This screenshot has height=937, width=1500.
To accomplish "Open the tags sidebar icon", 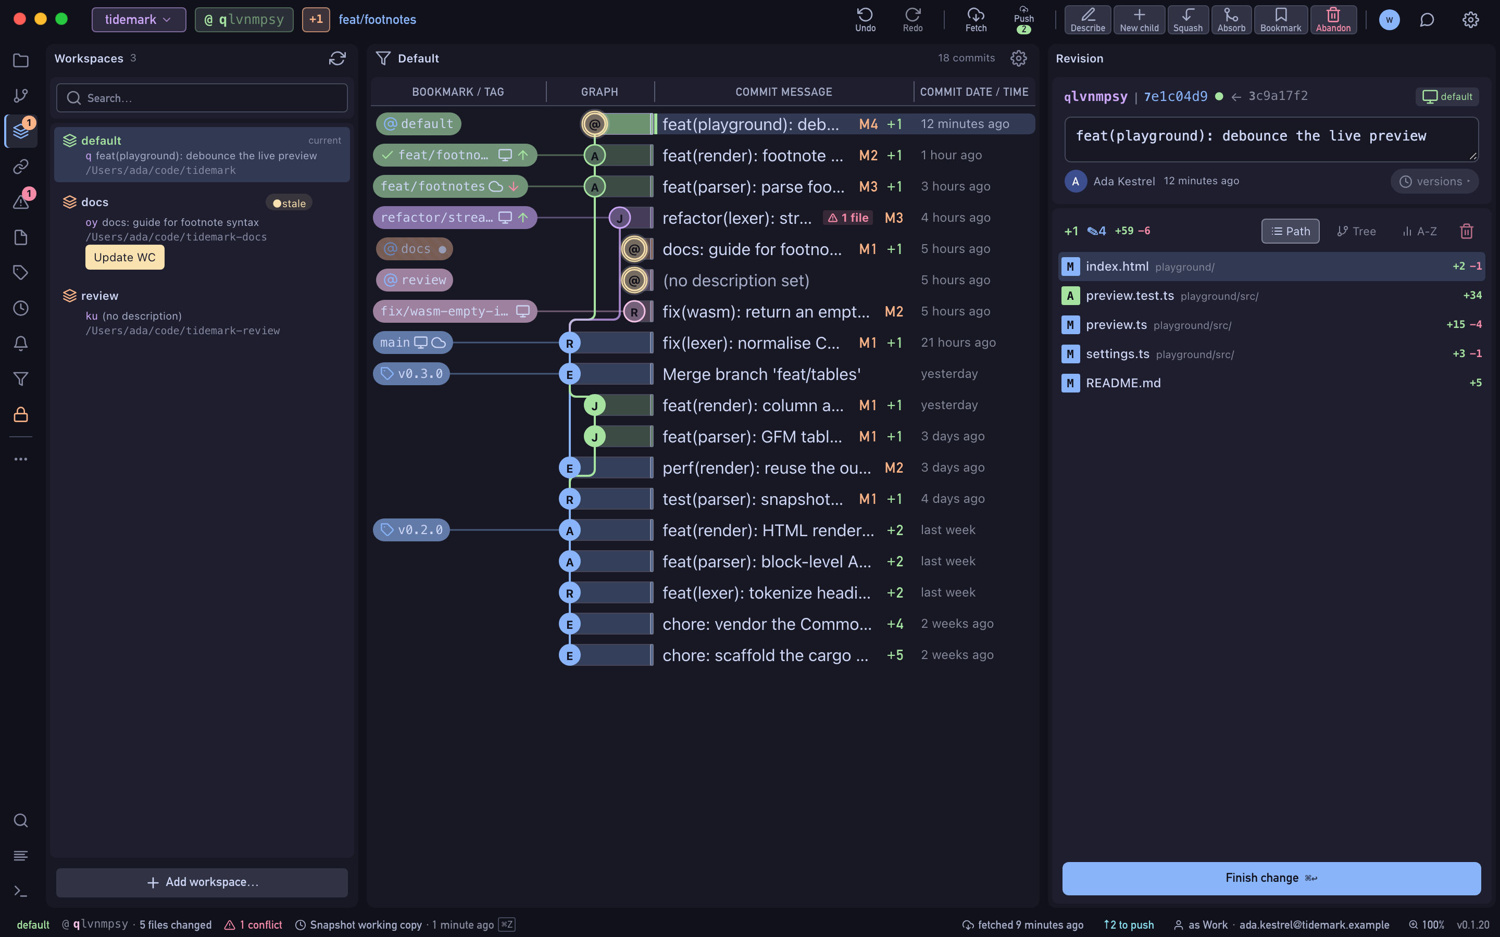I will (x=20, y=273).
